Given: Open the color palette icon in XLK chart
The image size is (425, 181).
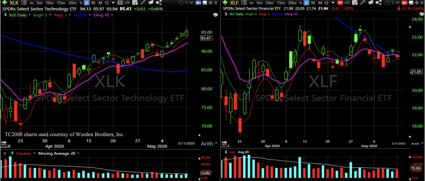Looking at the screenshot, I should click(x=215, y=15).
